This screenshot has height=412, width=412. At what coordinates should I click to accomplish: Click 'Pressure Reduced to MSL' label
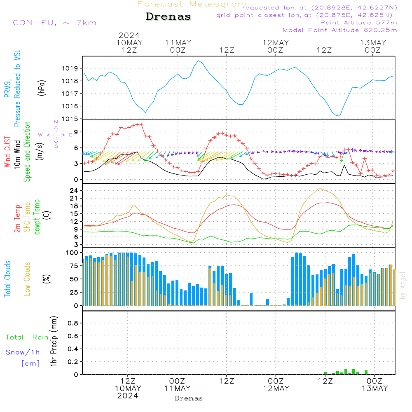click(17, 88)
